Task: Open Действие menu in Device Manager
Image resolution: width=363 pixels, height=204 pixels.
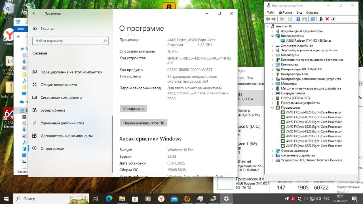Action: [285, 12]
